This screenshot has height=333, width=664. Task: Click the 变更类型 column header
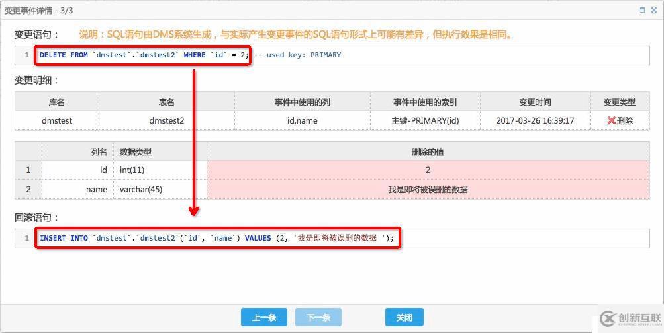tap(620, 102)
